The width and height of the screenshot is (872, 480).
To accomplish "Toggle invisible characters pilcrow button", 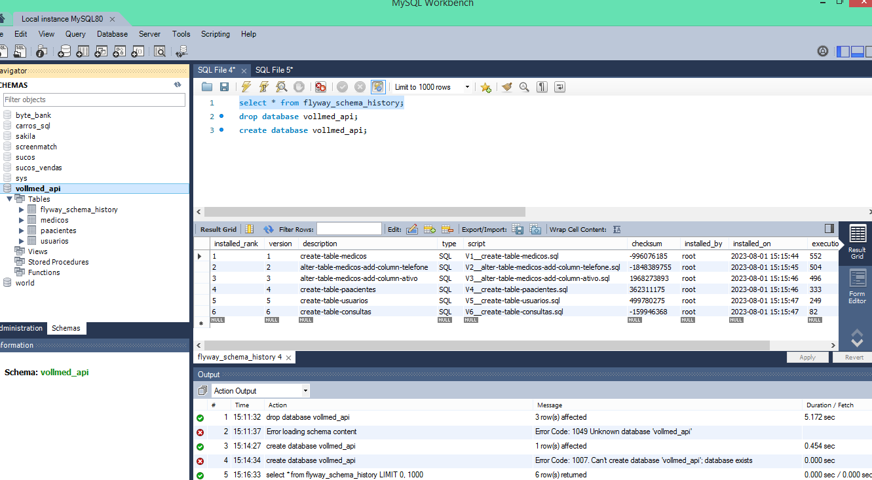I will [542, 86].
